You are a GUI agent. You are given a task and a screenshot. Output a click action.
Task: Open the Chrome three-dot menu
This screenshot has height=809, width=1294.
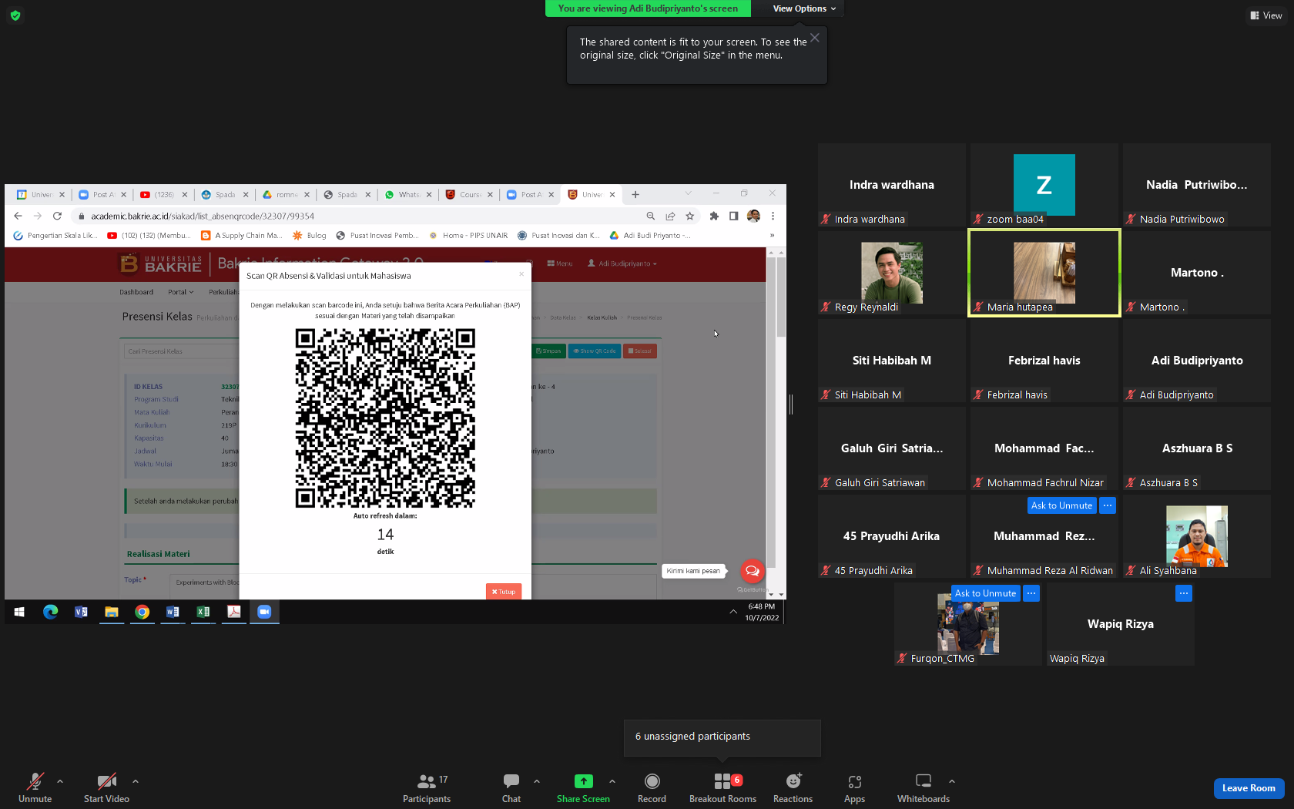coord(773,217)
